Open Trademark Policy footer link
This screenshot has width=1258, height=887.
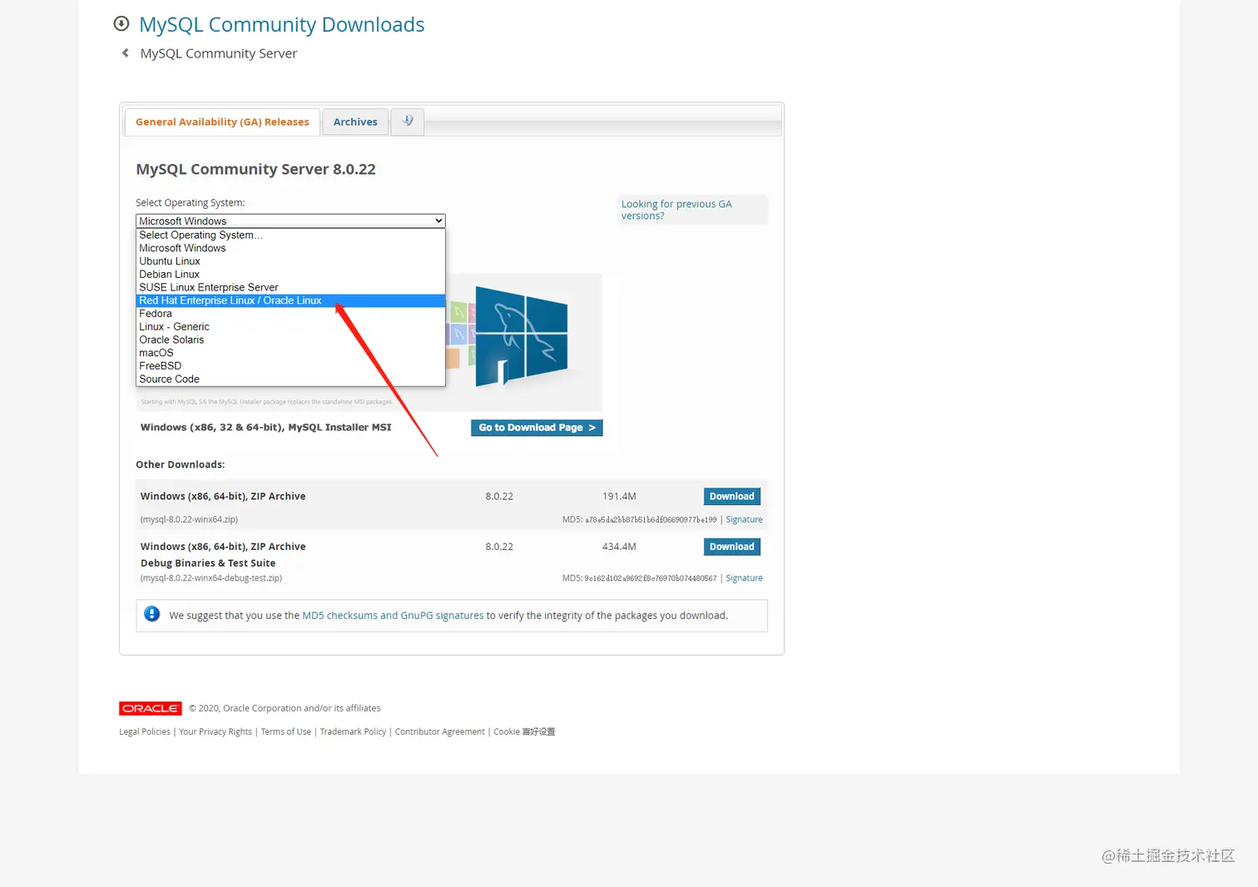point(353,732)
